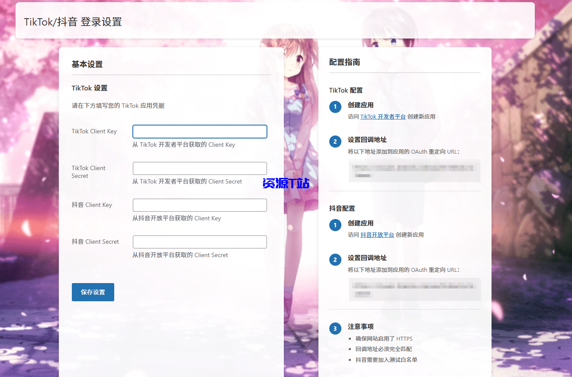Click inside the TikTok Client Secret field
Screen dimensions: 572x377
[199, 168]
